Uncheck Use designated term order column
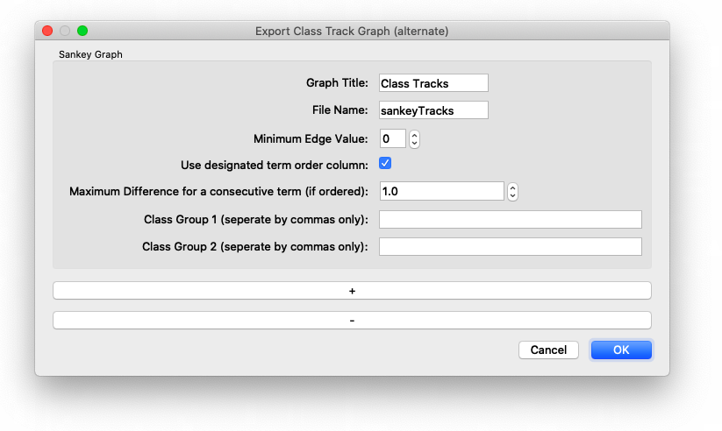Image resolution: width=722 pixels, height=431 pixels. point(385,164)
